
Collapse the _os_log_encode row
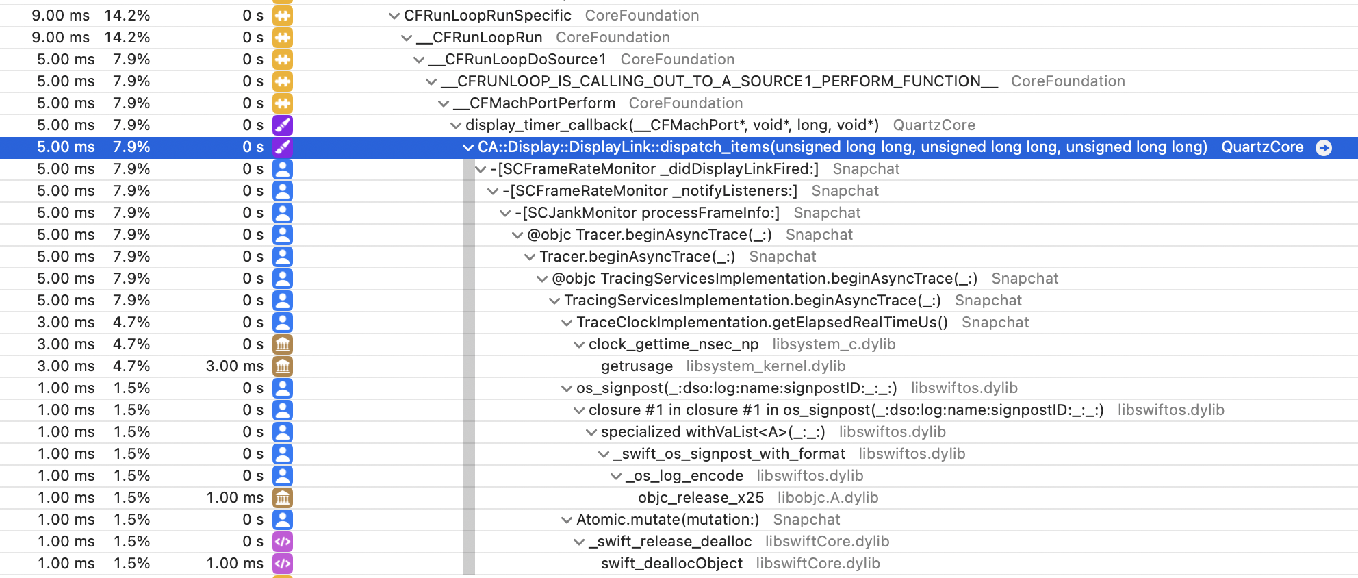point(616,476)
